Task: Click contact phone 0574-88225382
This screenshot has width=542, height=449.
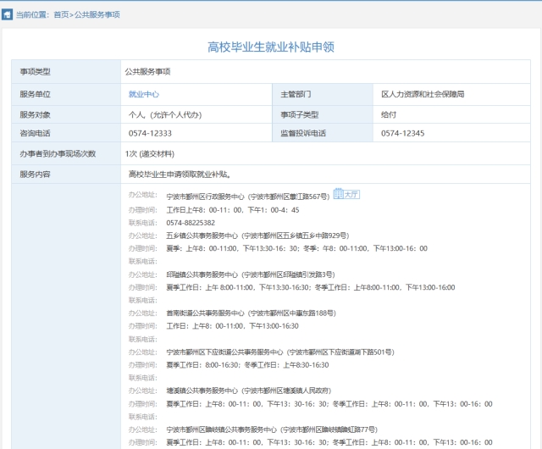Action: pos(191,223)
